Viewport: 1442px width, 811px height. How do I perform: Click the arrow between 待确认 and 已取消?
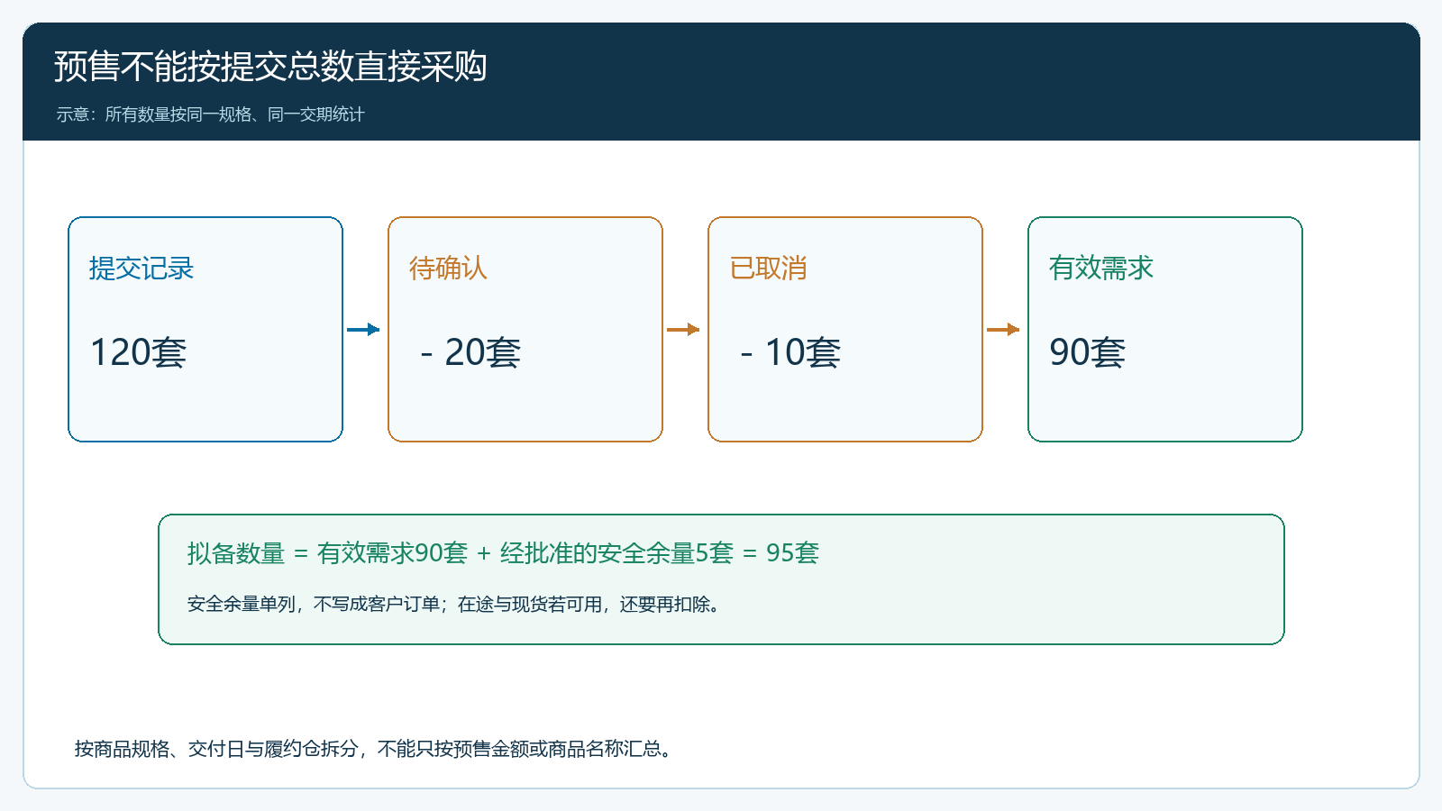pyautogui.click(x=683, y=329)
